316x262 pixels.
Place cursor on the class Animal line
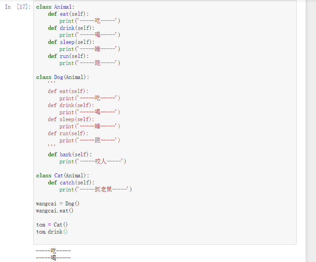[x=55, y=7]
